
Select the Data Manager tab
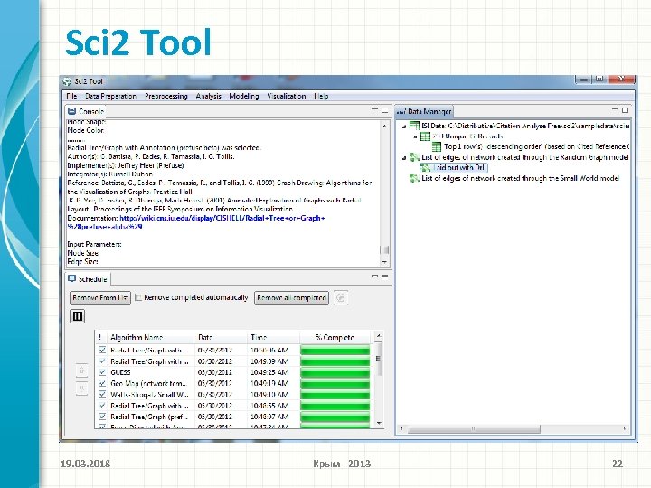[x=424, y=111]
